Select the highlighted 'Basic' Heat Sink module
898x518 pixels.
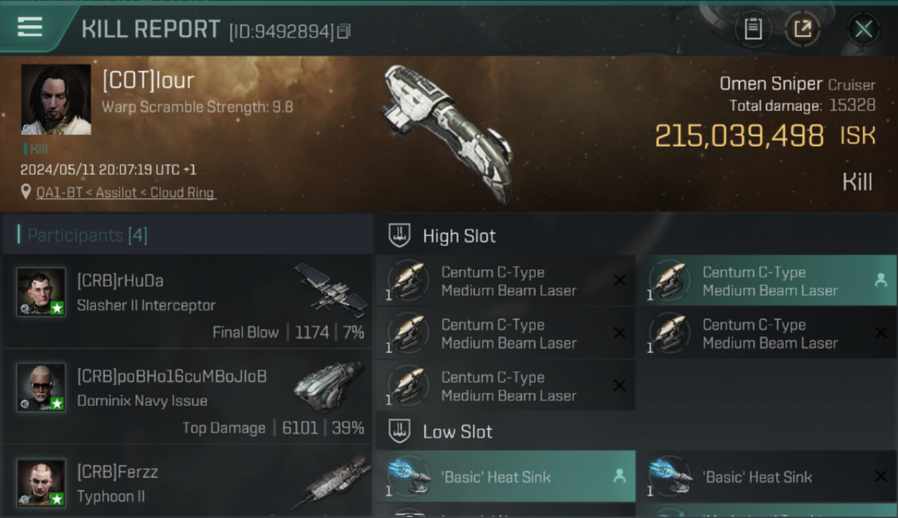pos(506,476)
